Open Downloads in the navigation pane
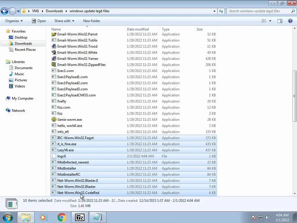The image size is (297, 223). coord(23,44)
